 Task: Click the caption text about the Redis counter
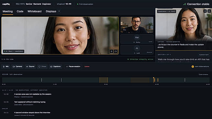click(181, 46)
